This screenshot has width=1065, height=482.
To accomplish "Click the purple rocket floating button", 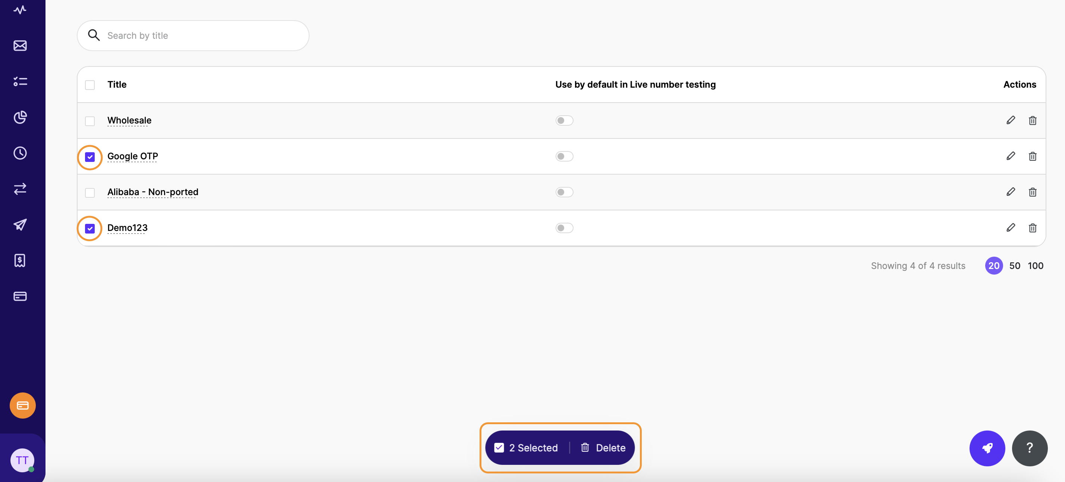I will [x=987, y=448].
